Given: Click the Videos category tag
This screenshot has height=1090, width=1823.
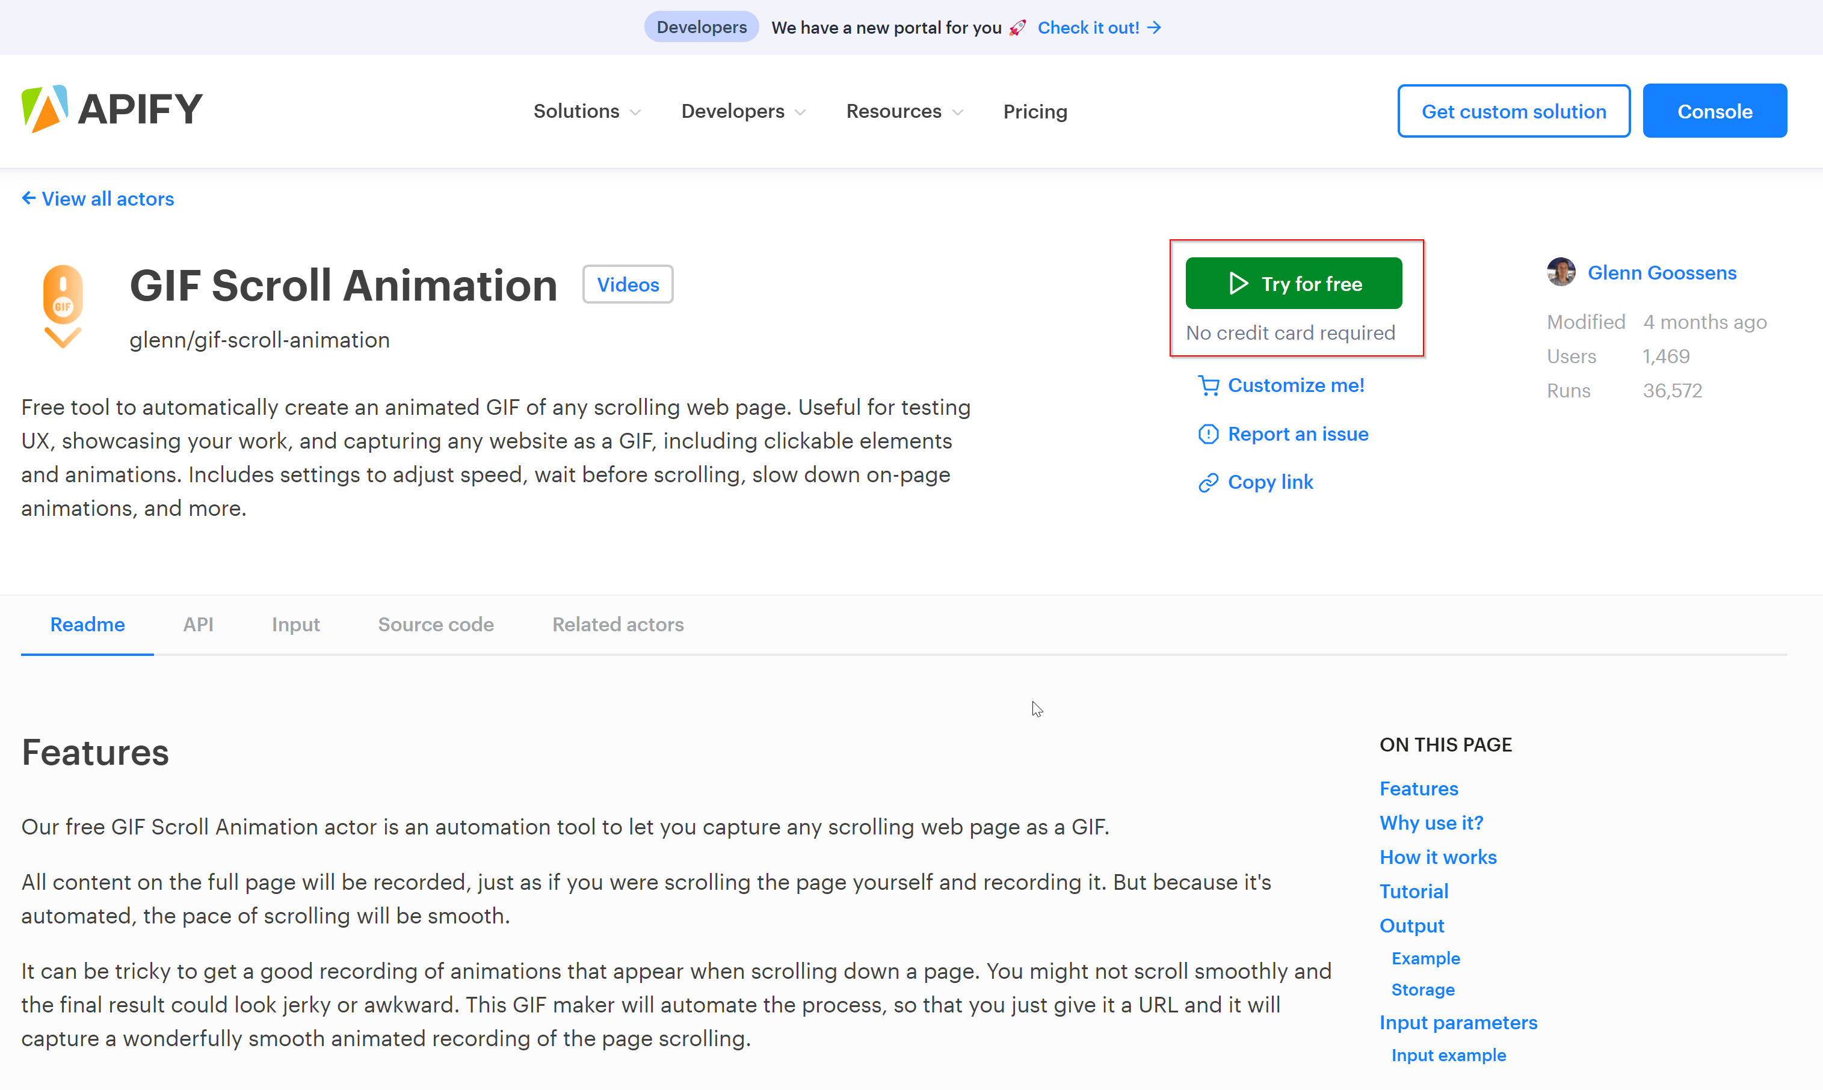Looking at the screenshot, I should (628, 284).
